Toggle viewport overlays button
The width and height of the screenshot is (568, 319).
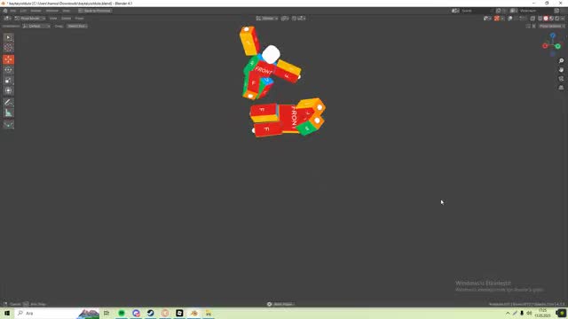510,18
